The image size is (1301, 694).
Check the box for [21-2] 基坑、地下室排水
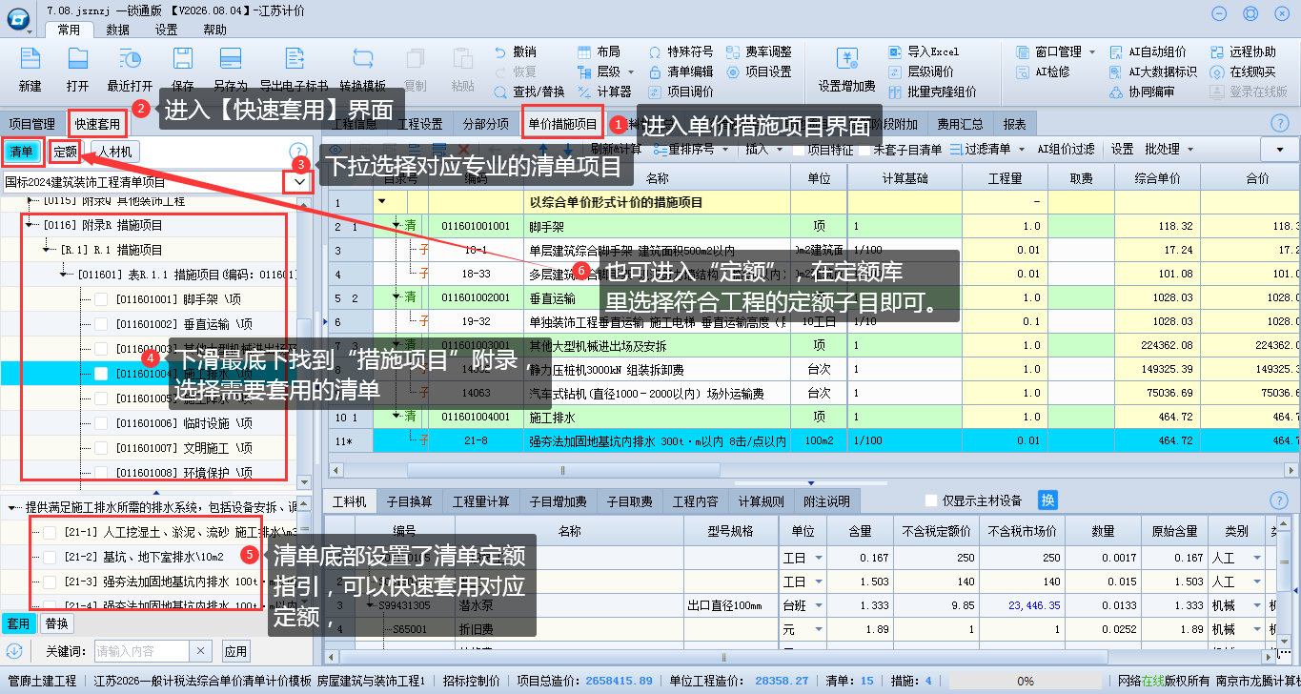[x=50, y=557]
